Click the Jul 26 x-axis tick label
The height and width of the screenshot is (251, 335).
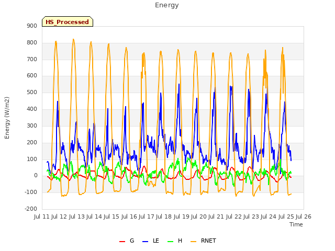pos(304,216)
